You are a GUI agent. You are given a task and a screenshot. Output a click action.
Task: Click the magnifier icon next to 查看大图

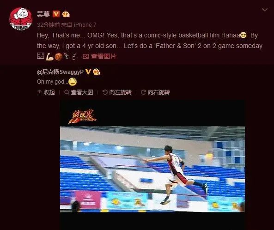pos(67,92)
